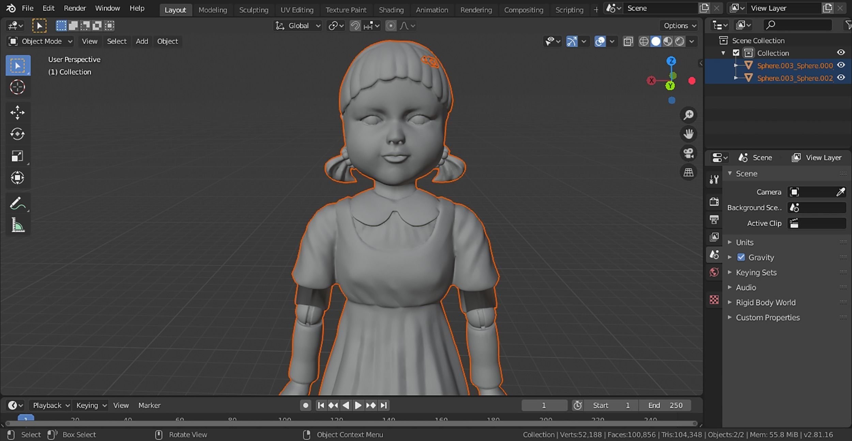Image resolution: width=852 pixels, height=441 pixels.
Task: Click the End frame 250 field
Action: click(x=665, y=405)
